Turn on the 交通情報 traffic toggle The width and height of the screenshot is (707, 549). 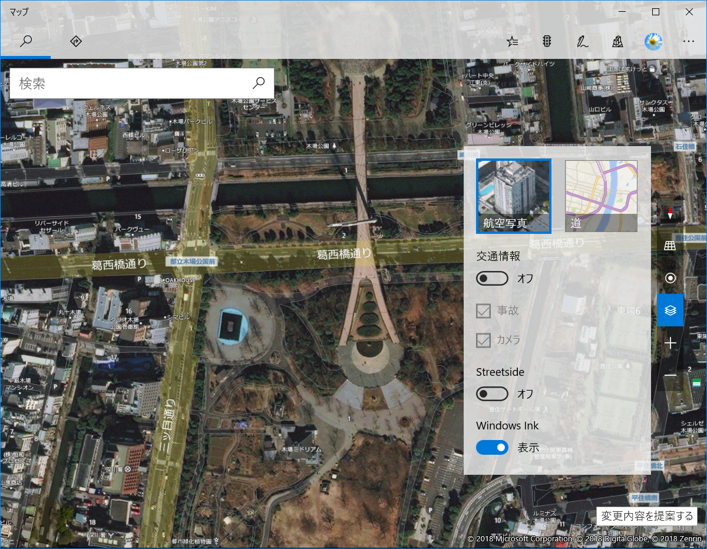pos(492,279)
